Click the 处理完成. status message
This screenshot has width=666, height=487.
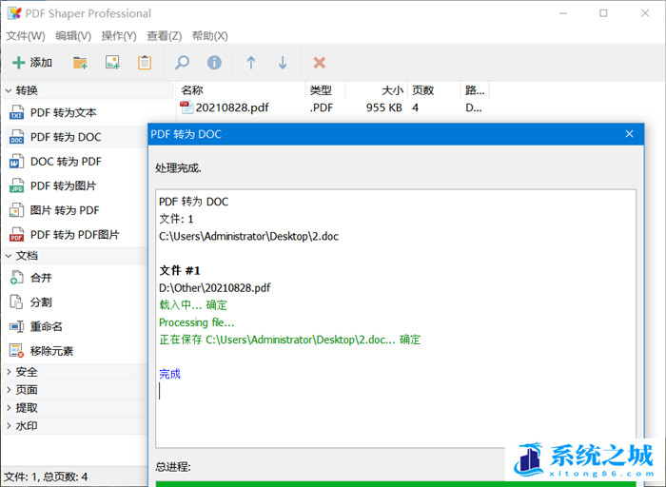click(x=179, y=168)
